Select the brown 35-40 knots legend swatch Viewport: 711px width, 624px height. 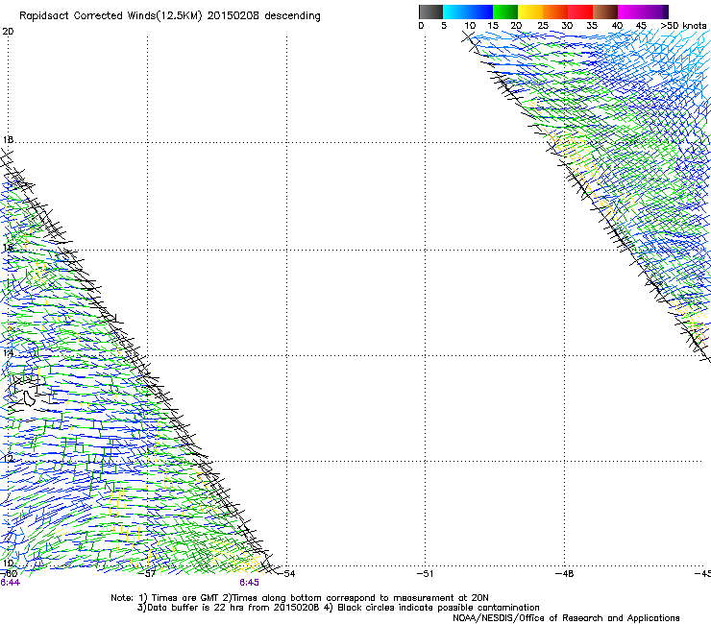click(x=605, y=12)
